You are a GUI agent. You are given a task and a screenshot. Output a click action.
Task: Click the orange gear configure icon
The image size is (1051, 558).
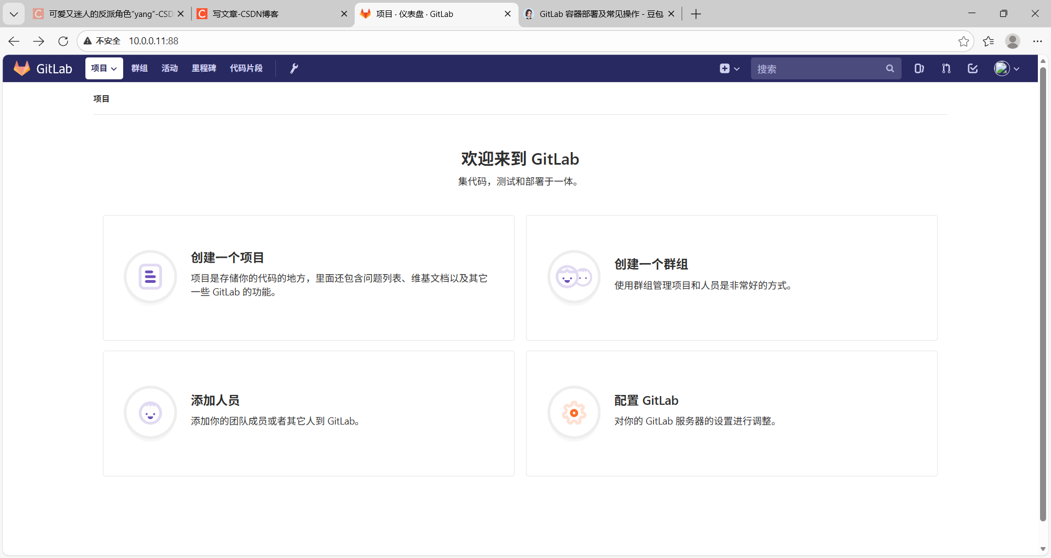pos(574,412)
